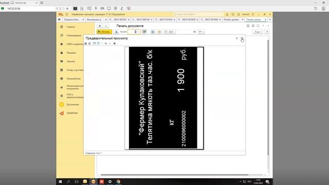Open the Главное section in the sidebar

[70, 27]
